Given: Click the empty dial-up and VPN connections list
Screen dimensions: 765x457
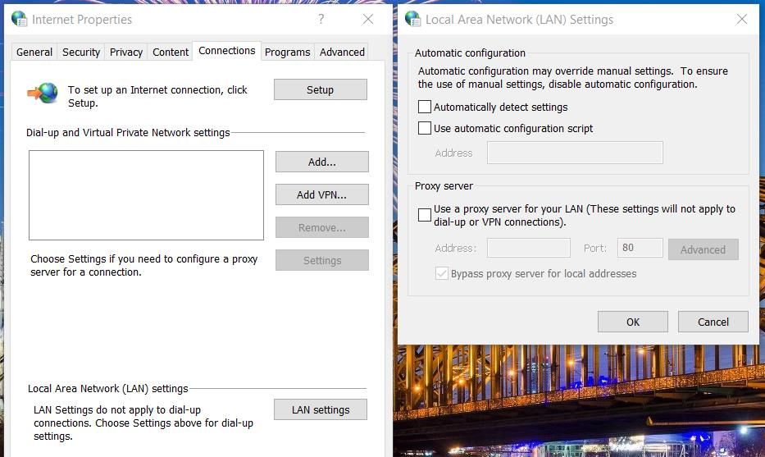Looking at the screenshot, I should (x=147, y=195).
